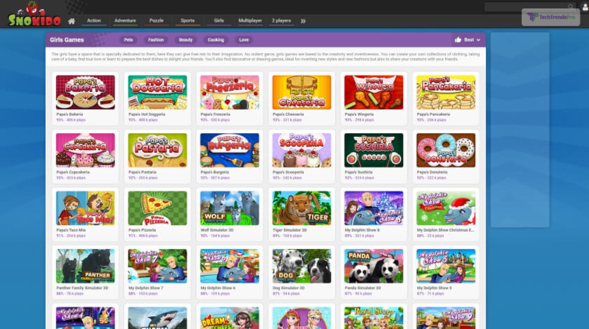Open the Best sort dropdown
589x329 pixels.
[x=467, y=39]
